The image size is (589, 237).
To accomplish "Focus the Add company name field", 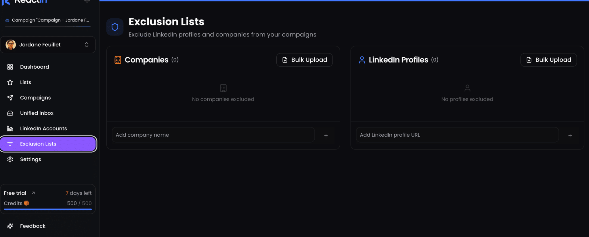I will click(x=213, y=135).
